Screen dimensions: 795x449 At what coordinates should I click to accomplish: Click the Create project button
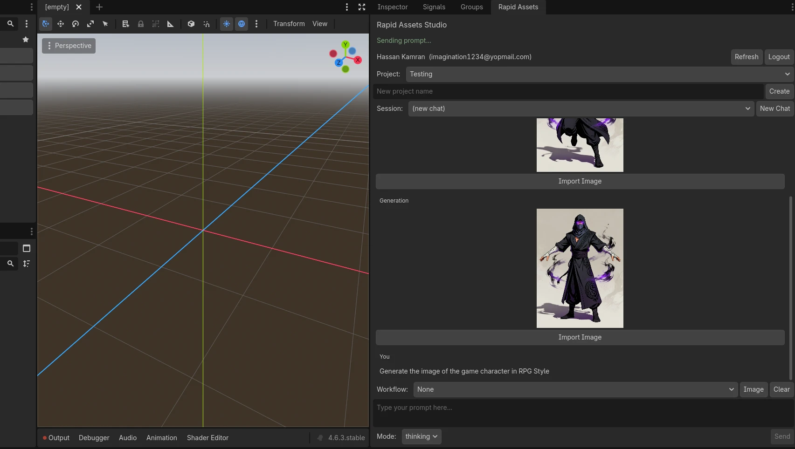(x=780, y=91)
